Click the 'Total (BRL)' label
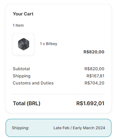Viewport: 115px width, 139px height. click(x=27, y=103)
